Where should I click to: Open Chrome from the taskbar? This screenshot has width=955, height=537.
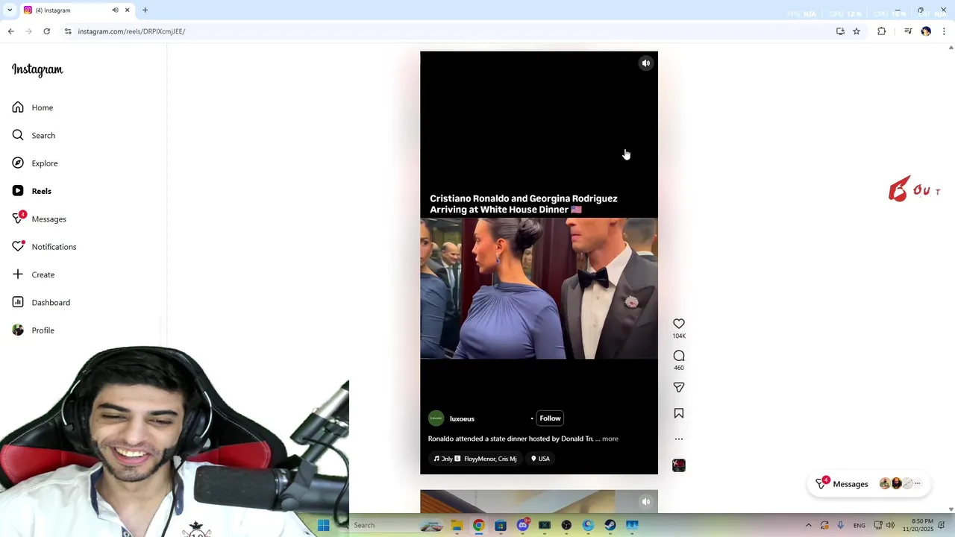[x=478, y=525]
